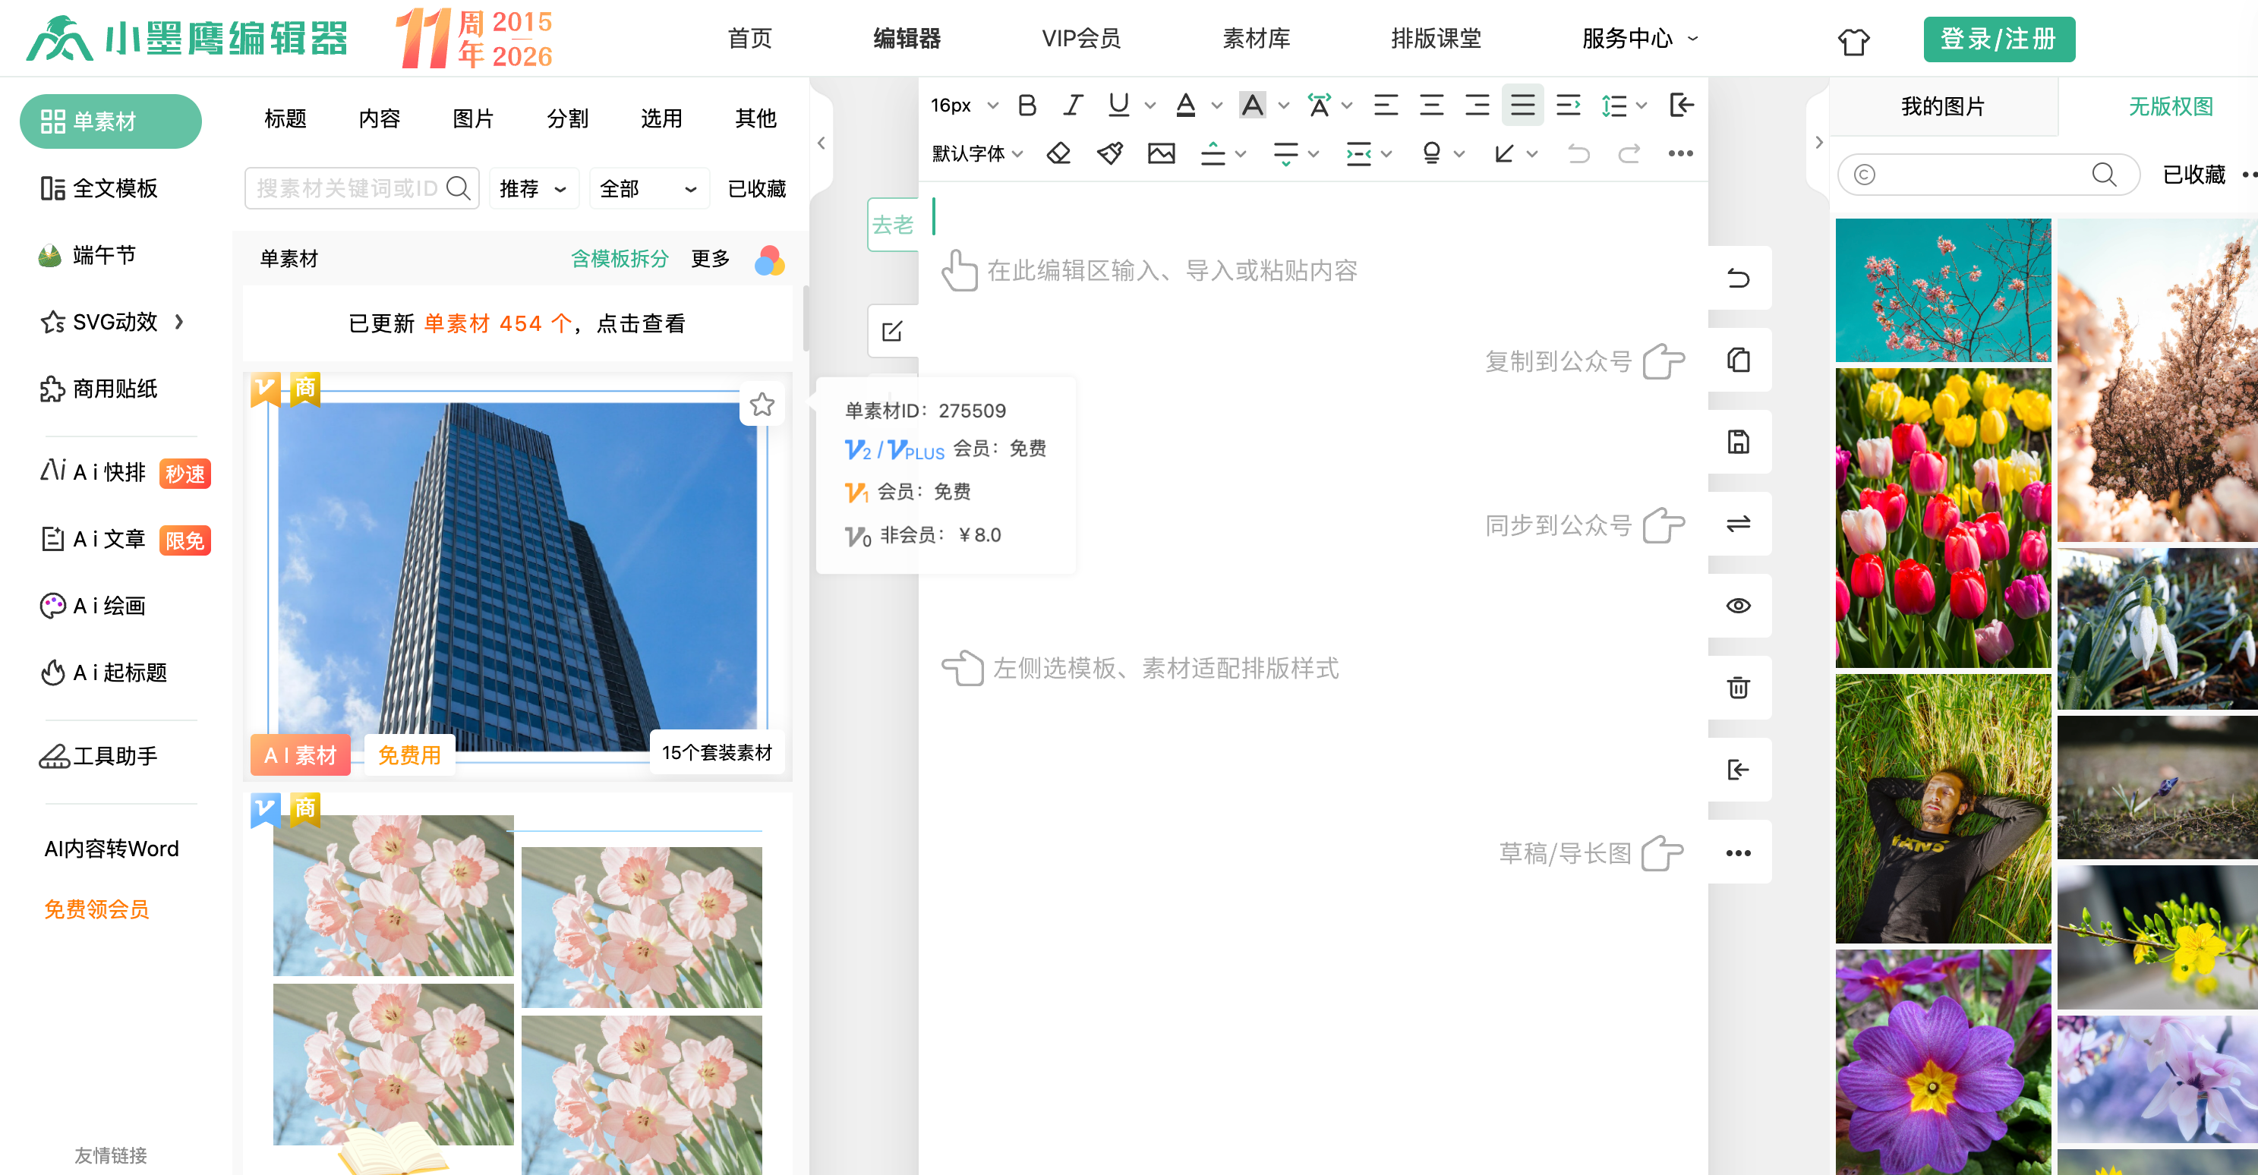Click the right rail ellipsis for 草稿/导长图
The height and width of the screenshot is (1175, 2258).
coord(1738,852)
